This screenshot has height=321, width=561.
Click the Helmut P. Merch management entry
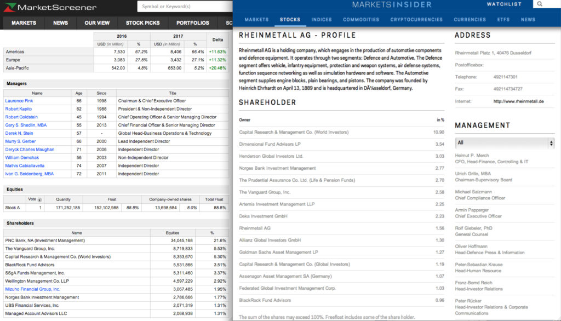(x=491, y=158)
